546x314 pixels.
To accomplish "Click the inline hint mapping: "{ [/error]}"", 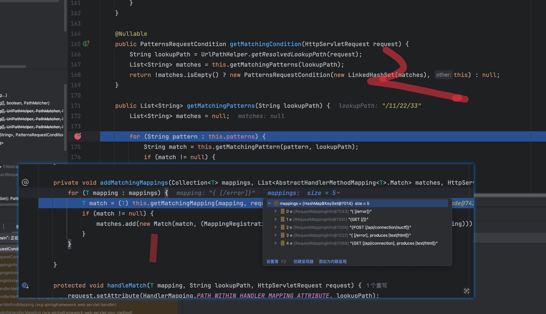I will 216,193.
